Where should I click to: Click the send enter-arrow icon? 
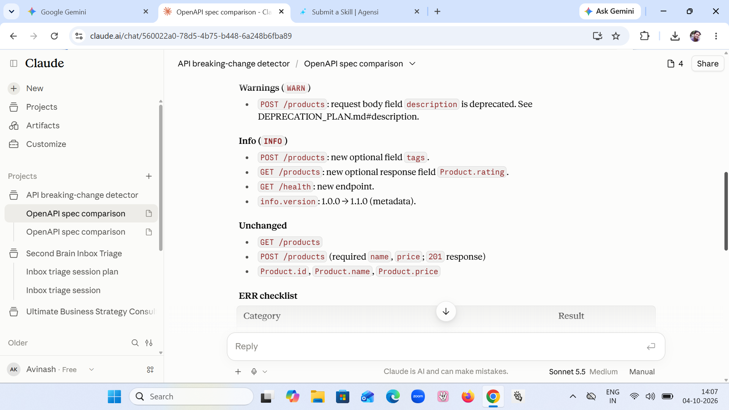pyautogui.click(x=651, y=347)
